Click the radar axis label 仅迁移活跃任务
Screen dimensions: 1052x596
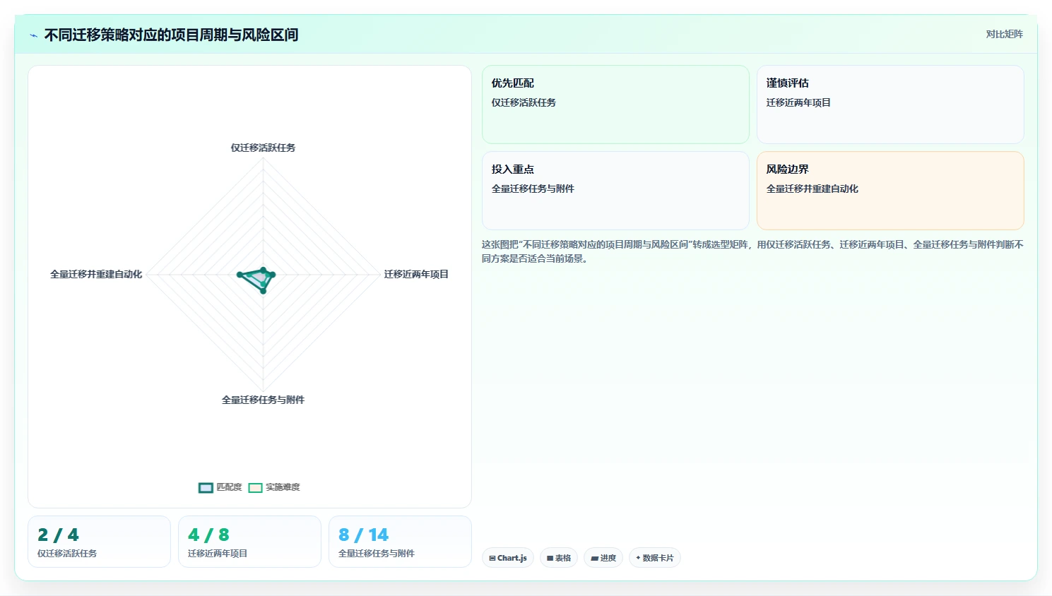[x=263, y=148]
